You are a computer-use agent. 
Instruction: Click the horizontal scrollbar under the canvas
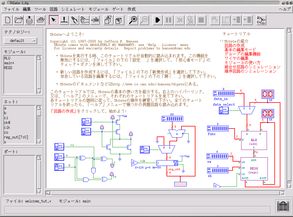pyautogui.click(x=165, y=193)
